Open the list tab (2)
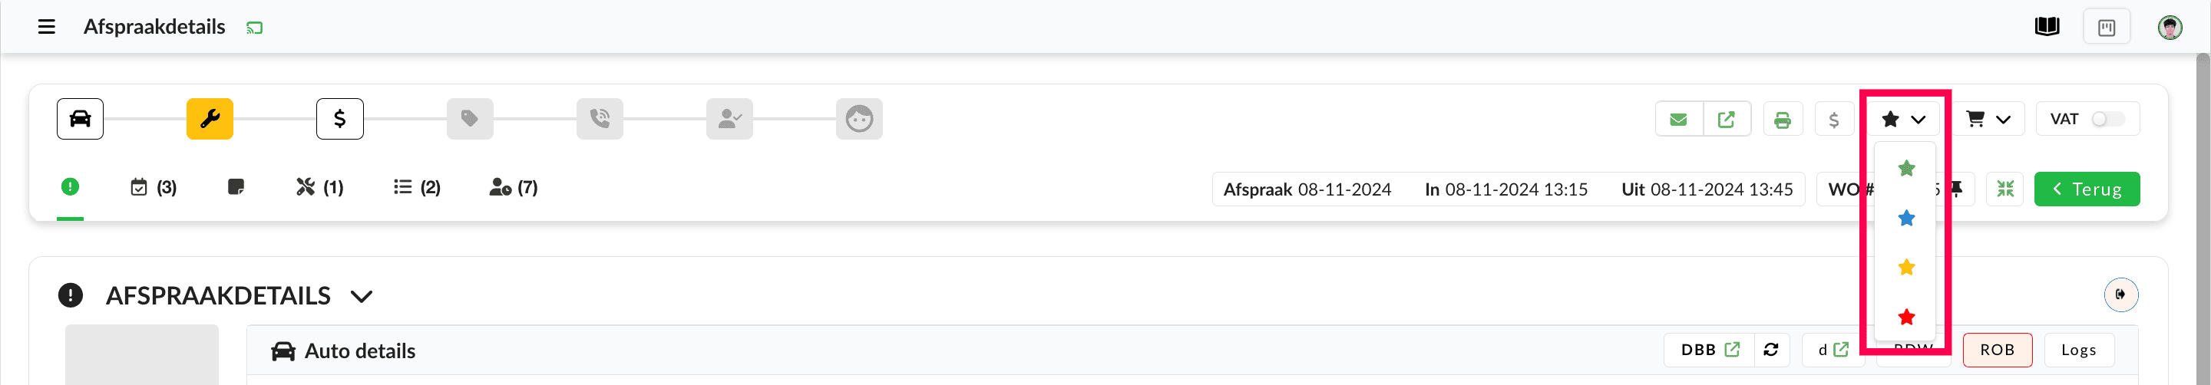Screen dimensions: 2211x385 417,187
